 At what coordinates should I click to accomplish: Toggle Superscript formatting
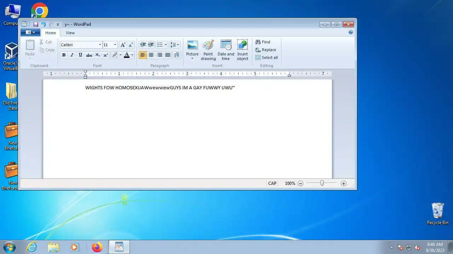click(x=105, y=55)
